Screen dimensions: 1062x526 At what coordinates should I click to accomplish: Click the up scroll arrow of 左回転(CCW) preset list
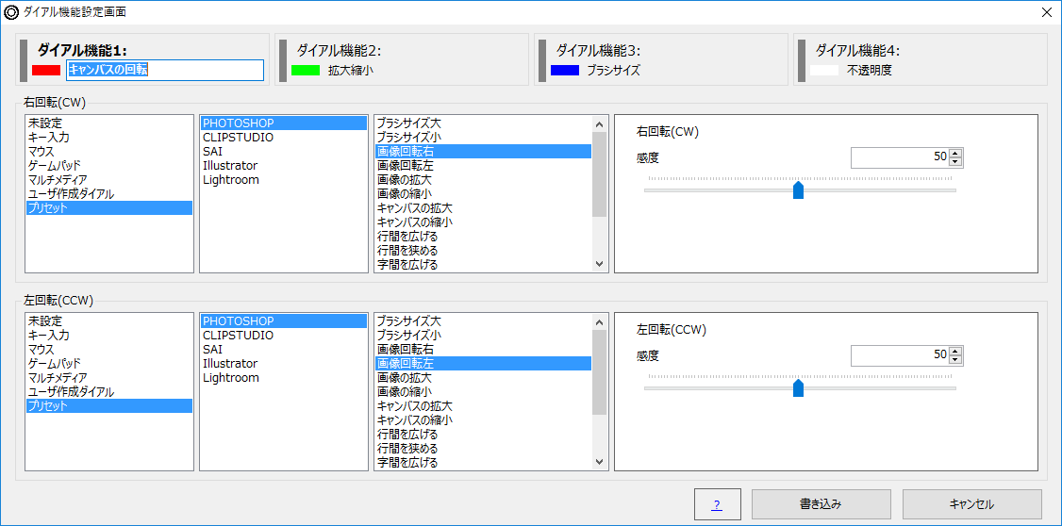(599, 321)
